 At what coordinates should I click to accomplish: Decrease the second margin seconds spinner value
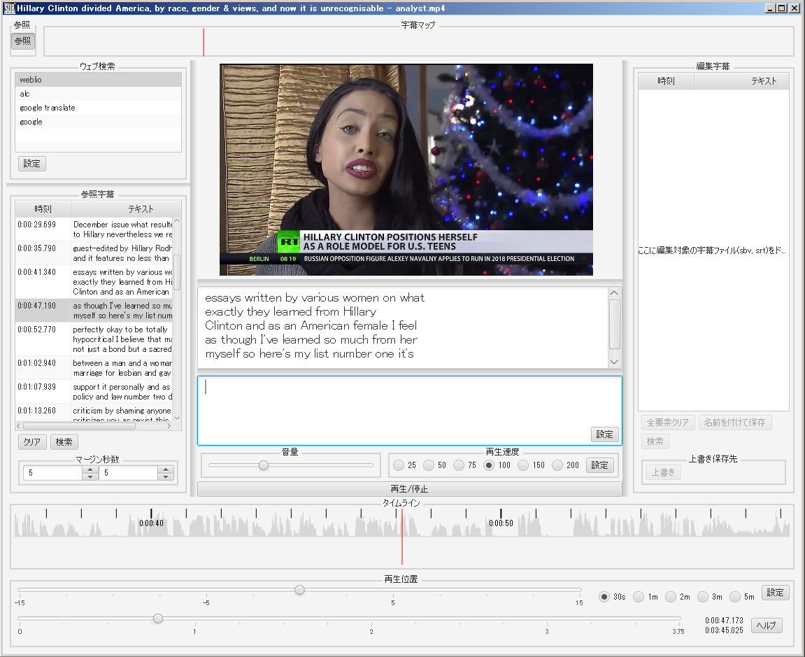pos(166,477)
